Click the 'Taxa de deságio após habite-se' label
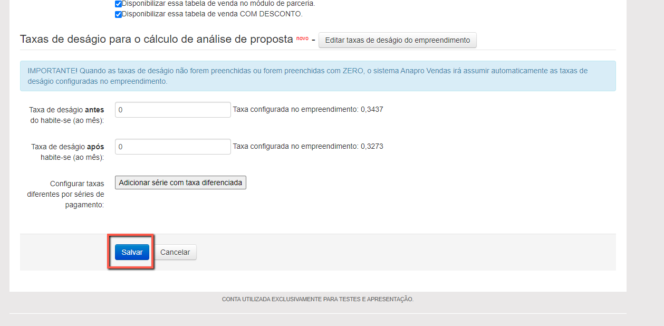This screenshot has height=326, width=664. pos(68,152)
